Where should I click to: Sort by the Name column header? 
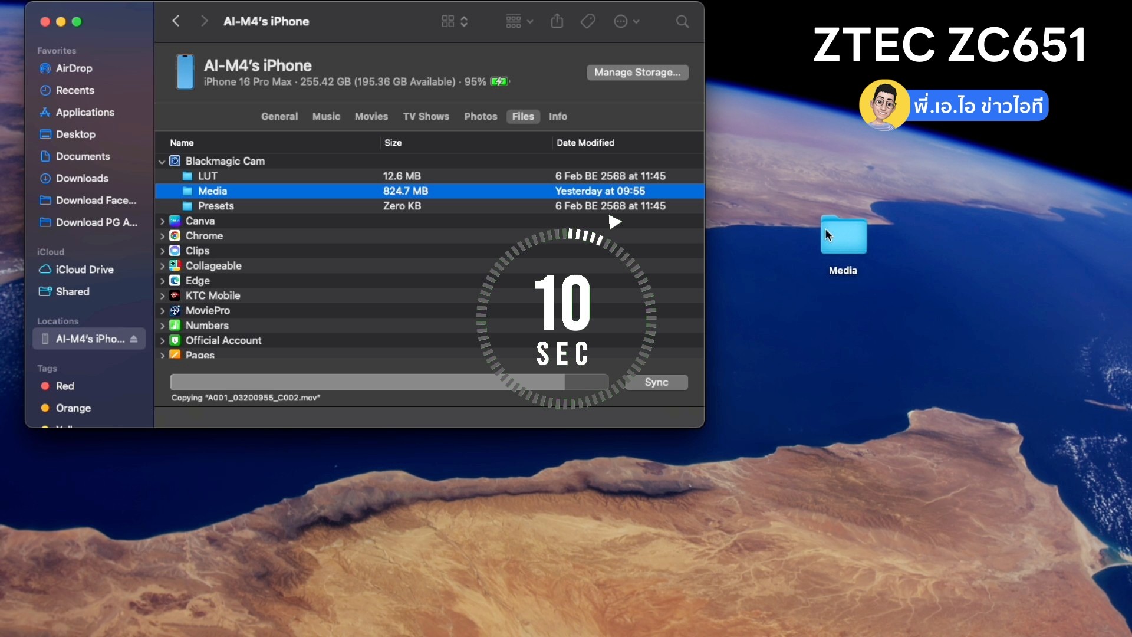[182, 143]
